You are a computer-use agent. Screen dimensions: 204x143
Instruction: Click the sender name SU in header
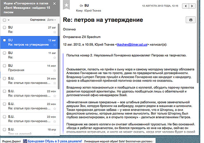pyautogui.click(x=87, y=6)
